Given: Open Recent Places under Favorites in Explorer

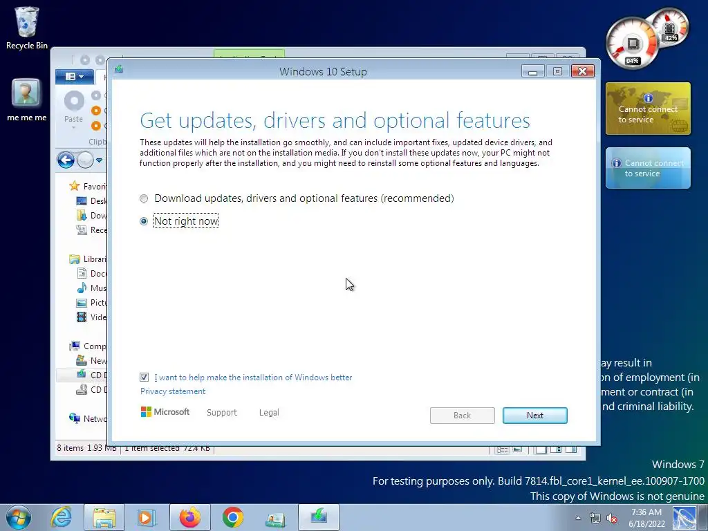Looking at the screenshot, I should pos(92,230).
